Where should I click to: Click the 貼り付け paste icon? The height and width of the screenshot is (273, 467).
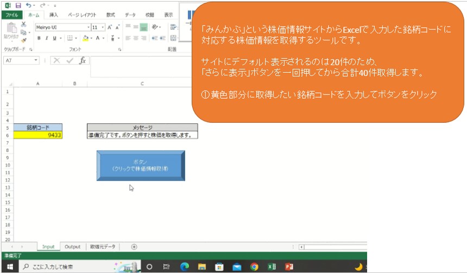coord(11,28)
